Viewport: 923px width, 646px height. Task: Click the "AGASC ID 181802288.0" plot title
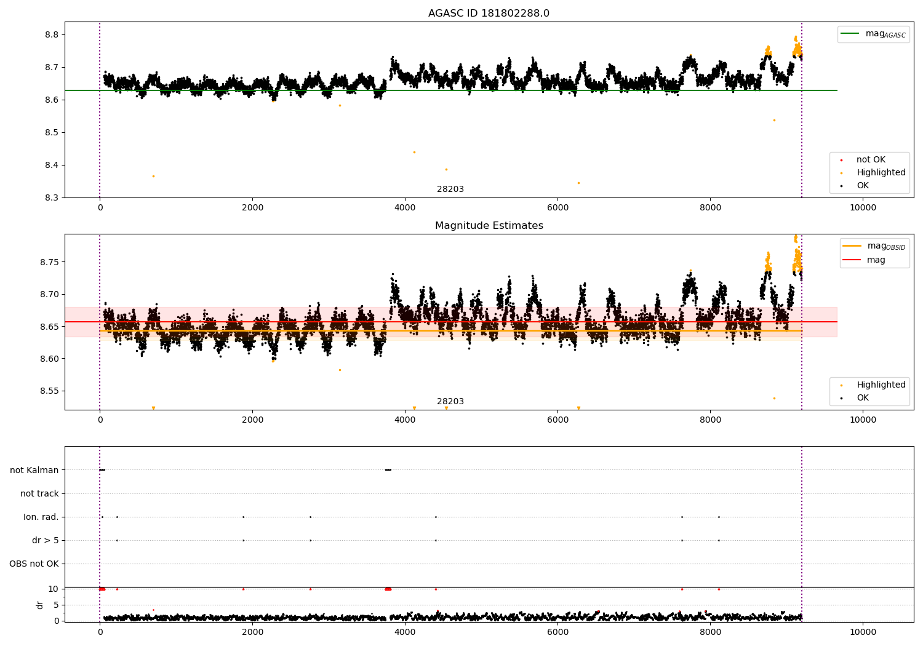(489, 14)
